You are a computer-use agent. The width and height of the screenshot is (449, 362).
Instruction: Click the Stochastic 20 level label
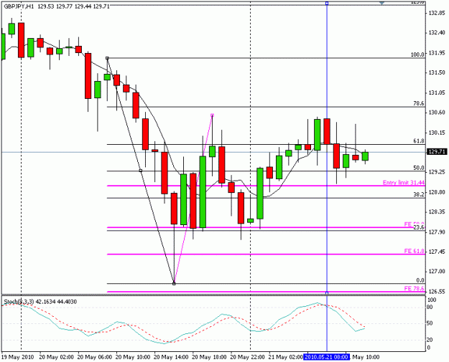(430, 340)
